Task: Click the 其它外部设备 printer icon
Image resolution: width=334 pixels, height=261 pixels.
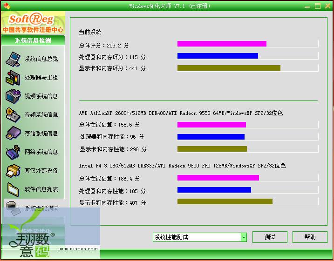Action: tap(13, 171)
